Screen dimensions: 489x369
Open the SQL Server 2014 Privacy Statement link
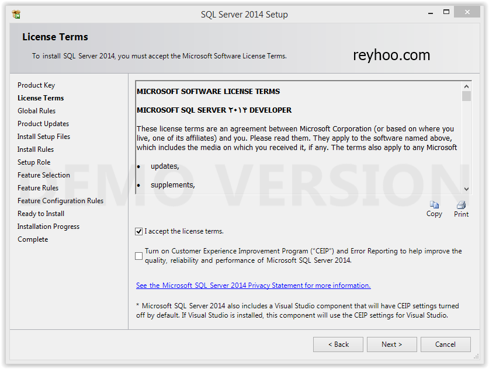pos(253,286)
